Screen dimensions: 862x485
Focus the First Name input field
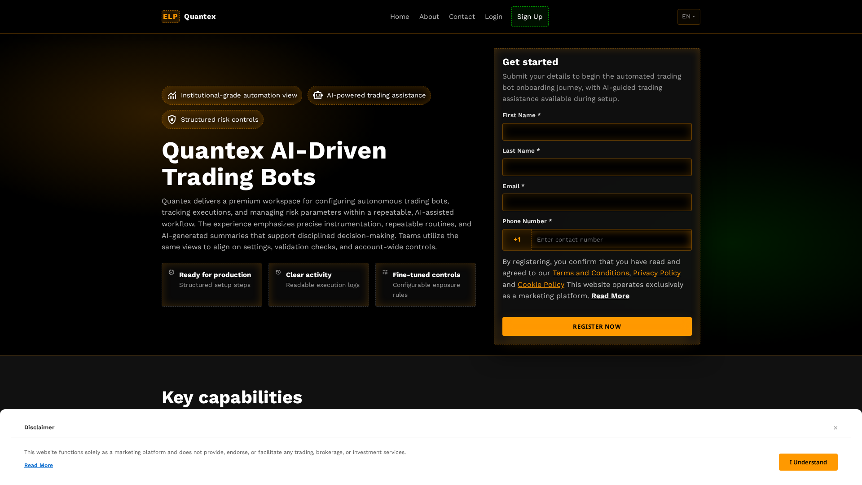tap(597, 132)
